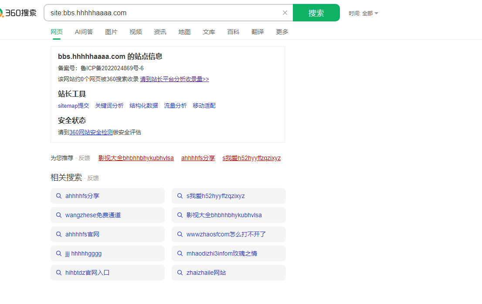Click magnifier icon beside wangzhese免费通道

pyautogui.click(x=59, y=215)
